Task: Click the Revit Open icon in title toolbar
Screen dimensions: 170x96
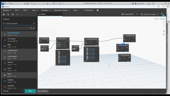Action: tap(8, 3)
